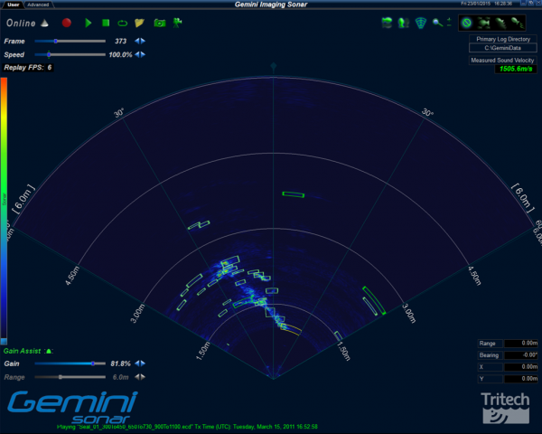Stop replay with the green square
Viewport: 542px width, 434px height.
[106, 22]
